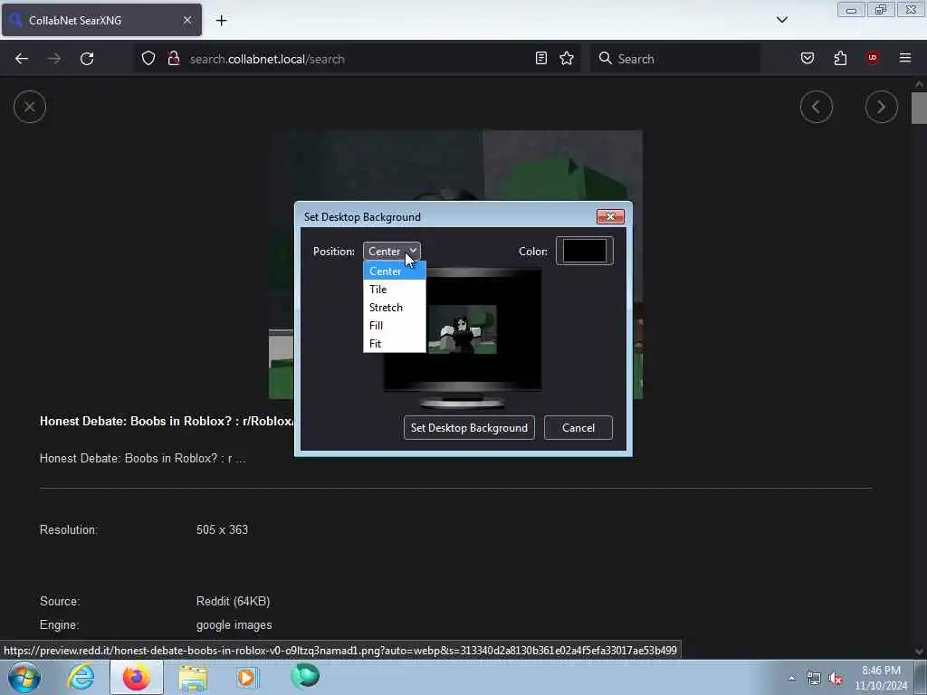Open the extensions puzzle icon
Screen dimensions: 927x695
(840, 58)
